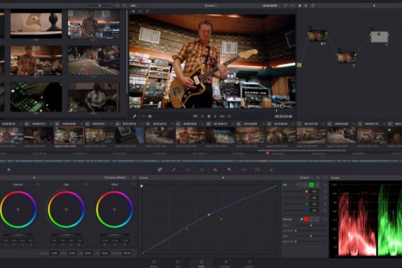This screenshot has width=402, height=268.
Task: Reset the Soft Clip settings
Action: click(x=325, y=219)
